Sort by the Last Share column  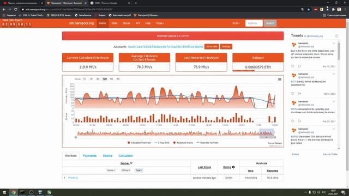click(204, 167)
